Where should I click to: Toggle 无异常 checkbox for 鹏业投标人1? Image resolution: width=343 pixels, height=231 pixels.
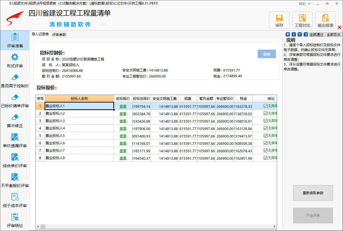click(x=266, y=106)
